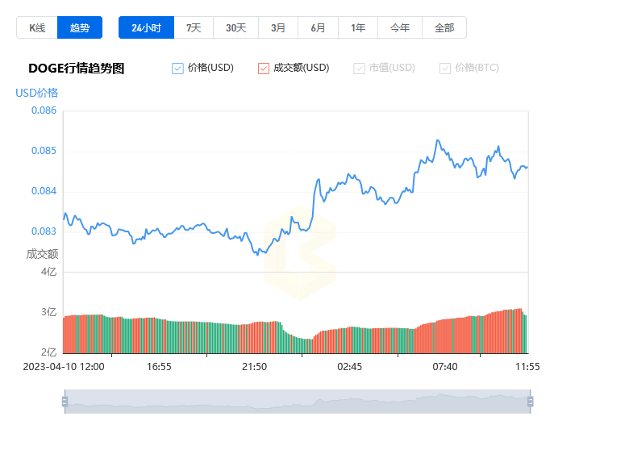The width and height of the screenshot is (629, 454).
Task: Click the left handle of range slider
Action: [x=65, y=402]
